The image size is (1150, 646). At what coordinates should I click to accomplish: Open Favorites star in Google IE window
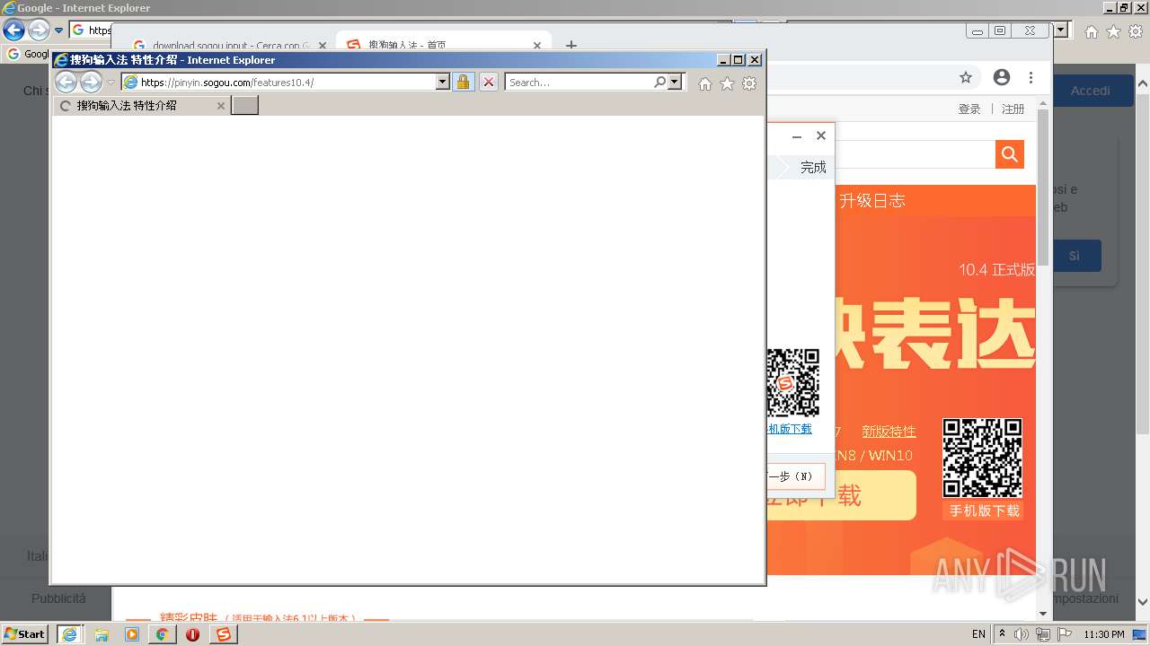click(x=1113, y=31)
